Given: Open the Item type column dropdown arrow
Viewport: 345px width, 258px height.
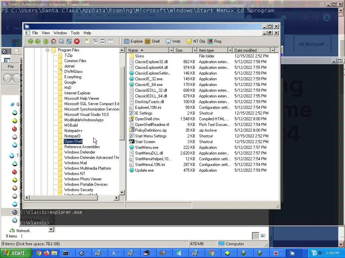Looking at the screenshot, I should tap(230, 50).
